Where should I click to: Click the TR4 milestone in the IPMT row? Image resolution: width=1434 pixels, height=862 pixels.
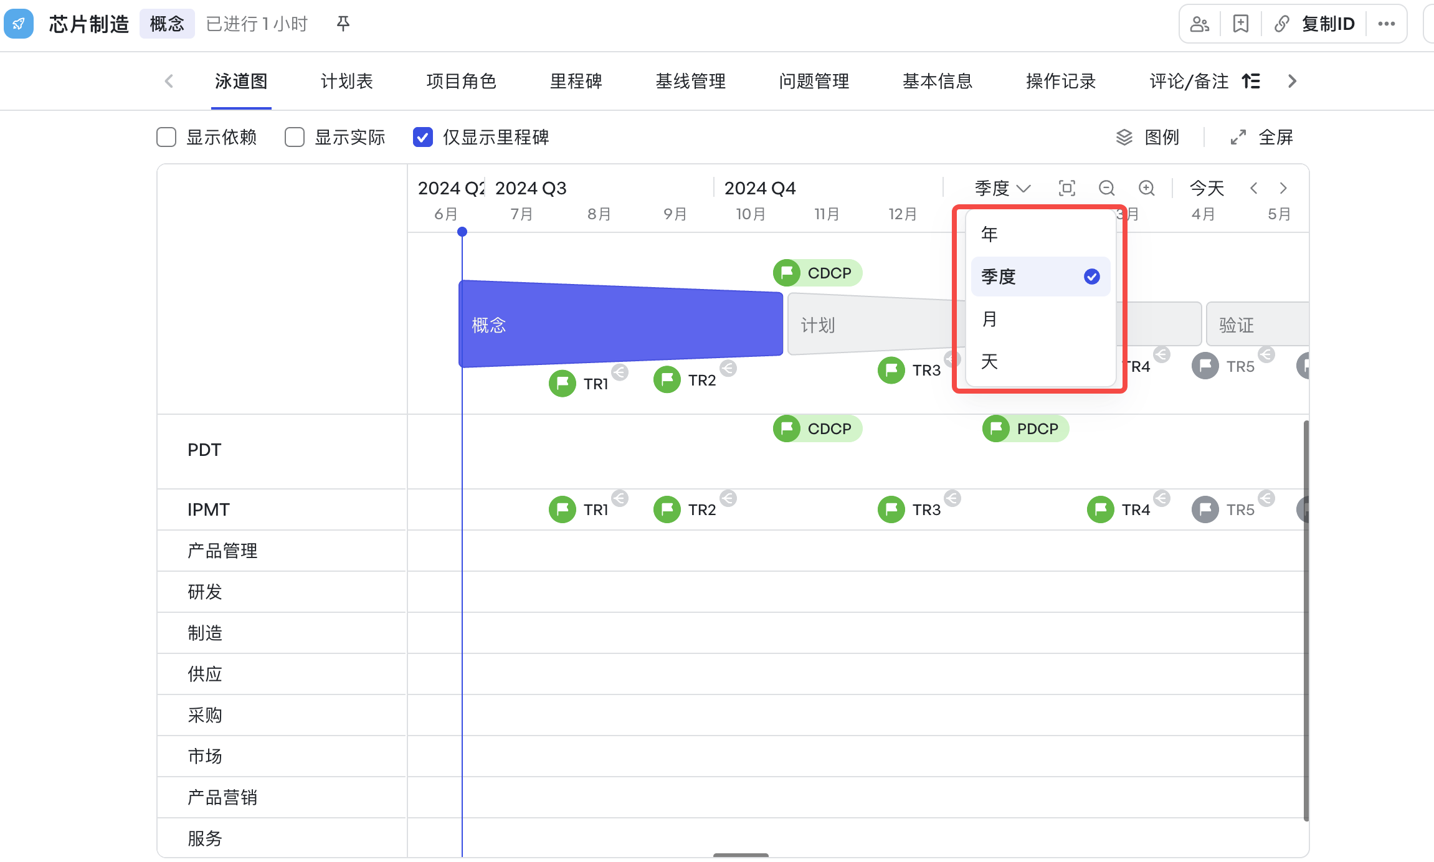(1119, 509)
